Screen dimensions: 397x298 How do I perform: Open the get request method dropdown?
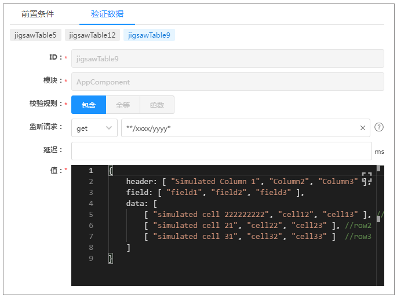(x=94, y=128)
